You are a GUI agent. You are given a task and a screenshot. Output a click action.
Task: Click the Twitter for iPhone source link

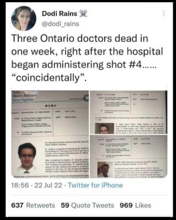click(95, 185)
